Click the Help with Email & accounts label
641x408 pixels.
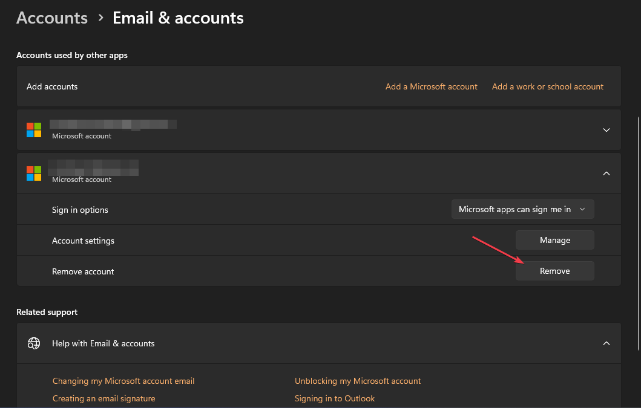coord(104,343)
